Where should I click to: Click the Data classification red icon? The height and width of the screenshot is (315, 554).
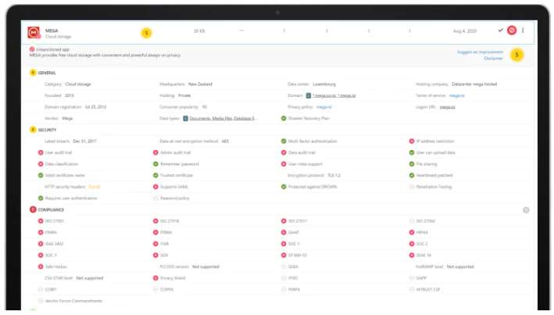(x=41, y=164)
